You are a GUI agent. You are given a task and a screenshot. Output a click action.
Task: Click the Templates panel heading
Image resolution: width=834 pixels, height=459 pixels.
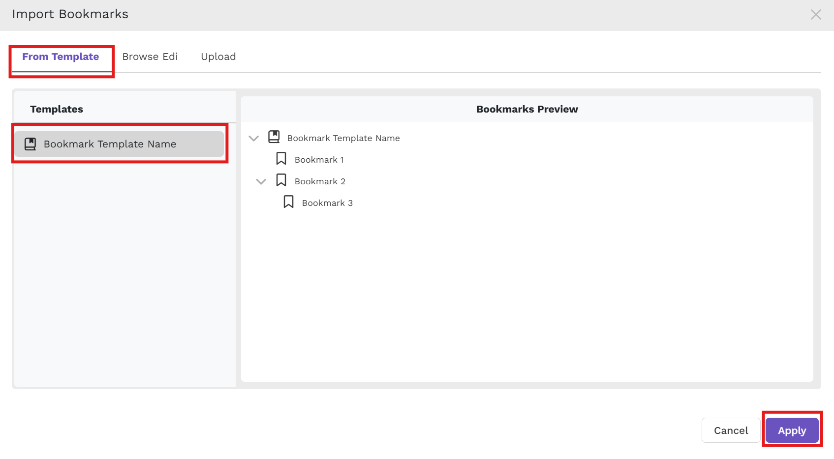click(57, 109)
